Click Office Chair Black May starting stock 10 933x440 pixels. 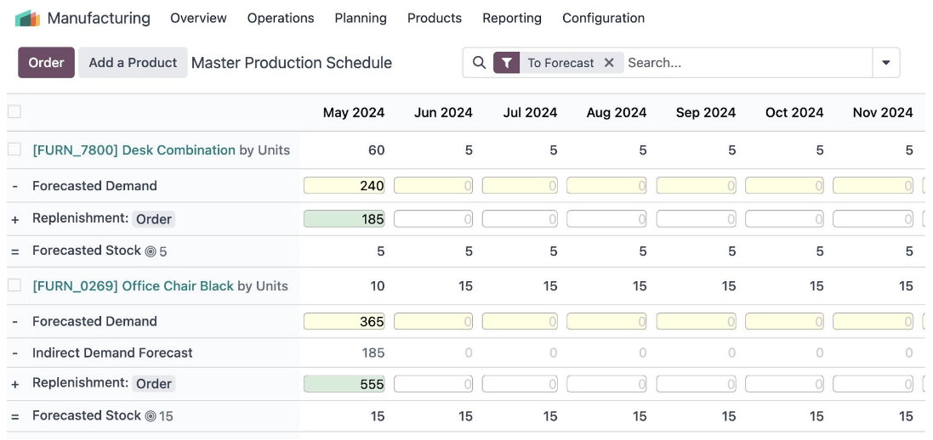378,286
